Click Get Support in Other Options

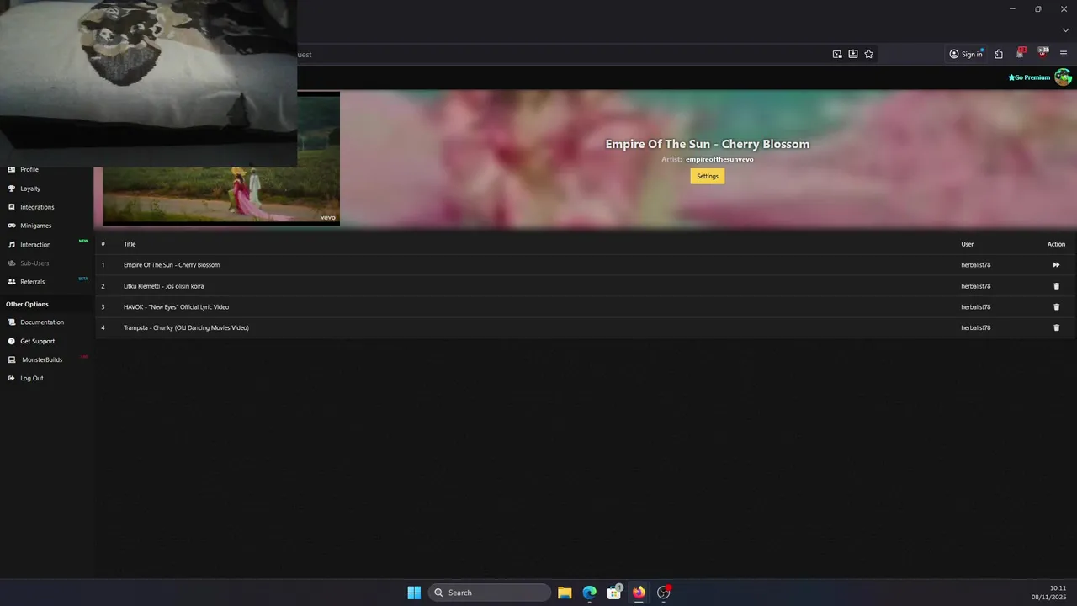coord(37,342)
